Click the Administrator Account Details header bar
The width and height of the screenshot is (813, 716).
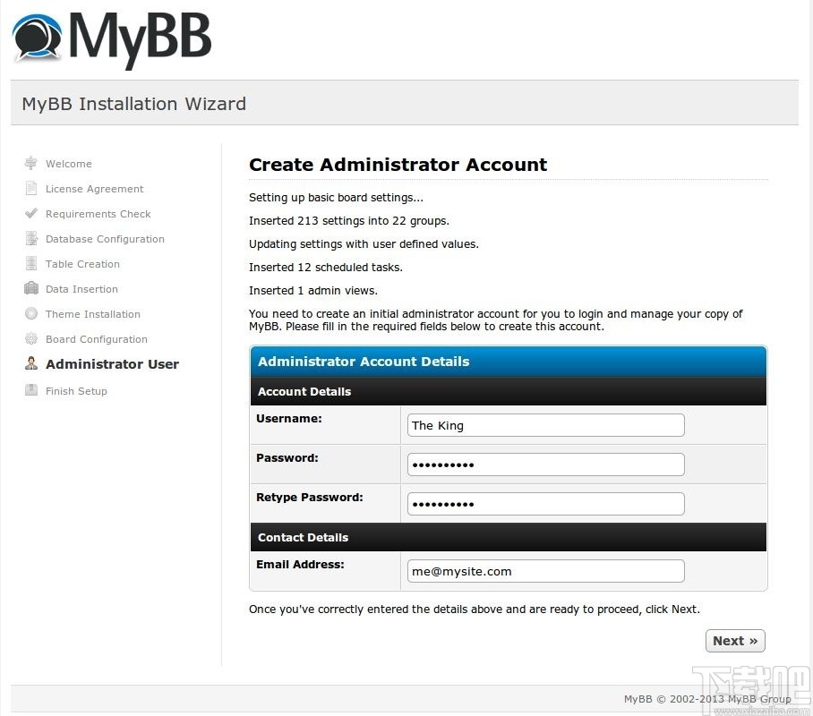click(x=508, y=362)
